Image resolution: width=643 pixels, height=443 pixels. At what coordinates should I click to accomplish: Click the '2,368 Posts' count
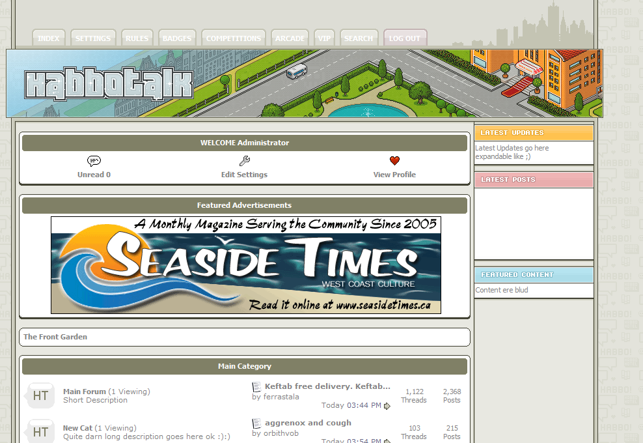pos(452,396)
